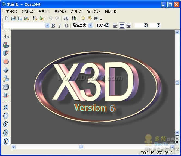Align the text to the right
Screen dimensions: 181x156
(x=128, y=25)
